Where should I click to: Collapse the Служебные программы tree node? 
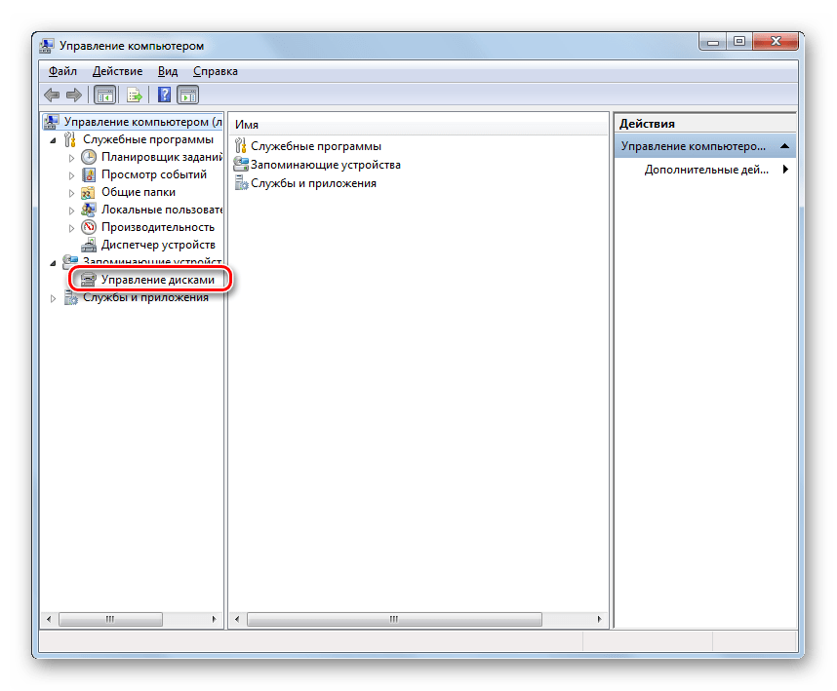tap(54, 140)
